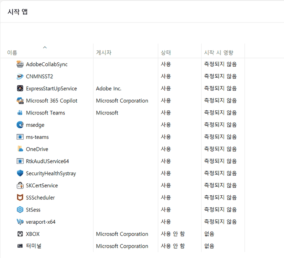Select the RtkAudUService64 icon
The image size is (284, 258).
(20, 161)
